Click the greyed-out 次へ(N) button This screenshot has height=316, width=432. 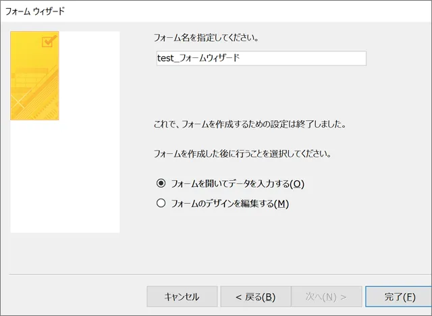coord(326,296)
